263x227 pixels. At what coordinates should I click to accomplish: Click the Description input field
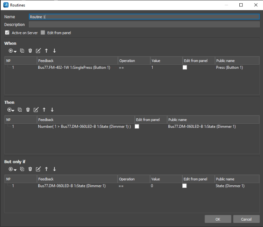click(144, 24)
